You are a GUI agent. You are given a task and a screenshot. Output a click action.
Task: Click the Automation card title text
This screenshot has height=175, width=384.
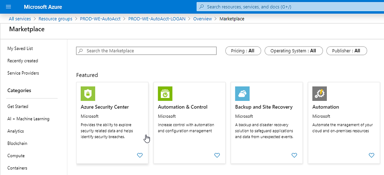click(x=326, y=107)
